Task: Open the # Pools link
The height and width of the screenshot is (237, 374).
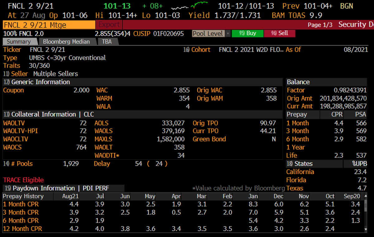Action: point(18,164)
